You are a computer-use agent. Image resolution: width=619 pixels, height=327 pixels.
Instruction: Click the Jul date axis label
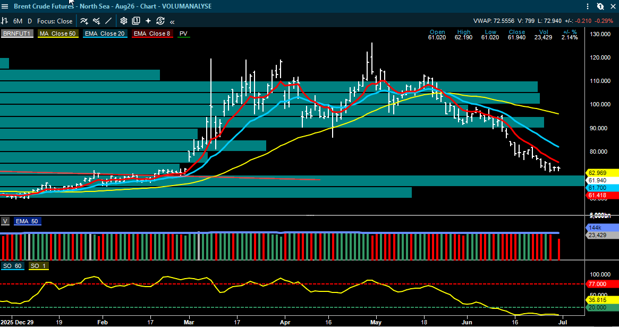[x=563, y=322]
